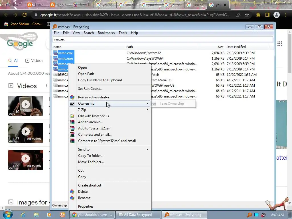Image resolution: width=292 pixels, height=219 pixels.
Task: Open the View menu in Everything
Action: (76, 33)
